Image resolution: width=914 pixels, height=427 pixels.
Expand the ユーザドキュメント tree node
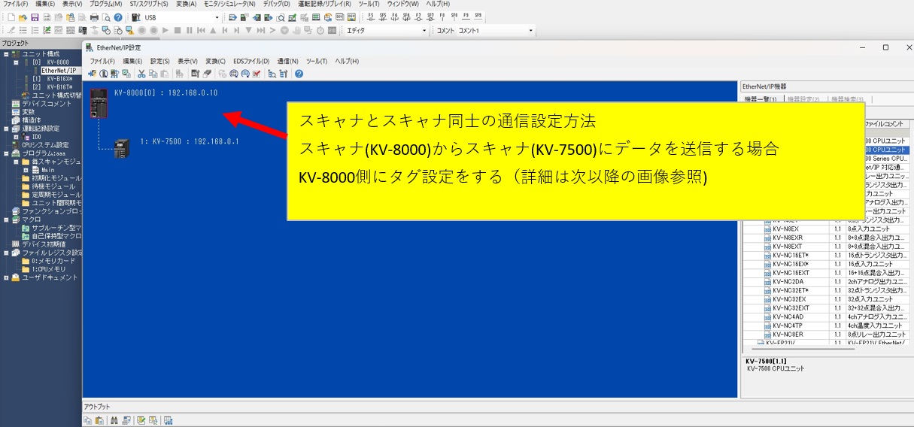click(x=6, y=277)
